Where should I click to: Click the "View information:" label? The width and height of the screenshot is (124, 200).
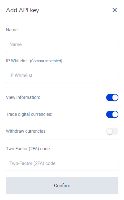click(x=23, y=97)
